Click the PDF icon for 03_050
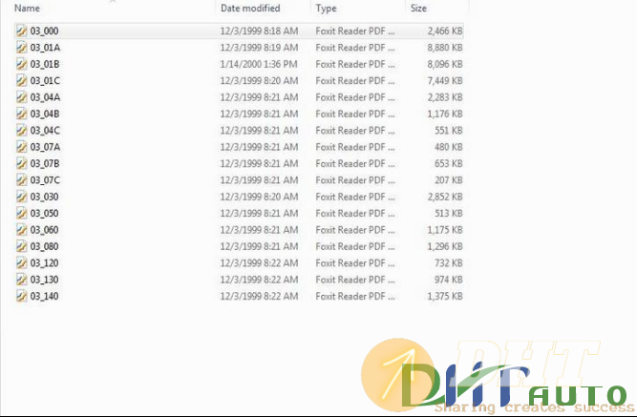The image size is (637, 417). tap(22, 213)
